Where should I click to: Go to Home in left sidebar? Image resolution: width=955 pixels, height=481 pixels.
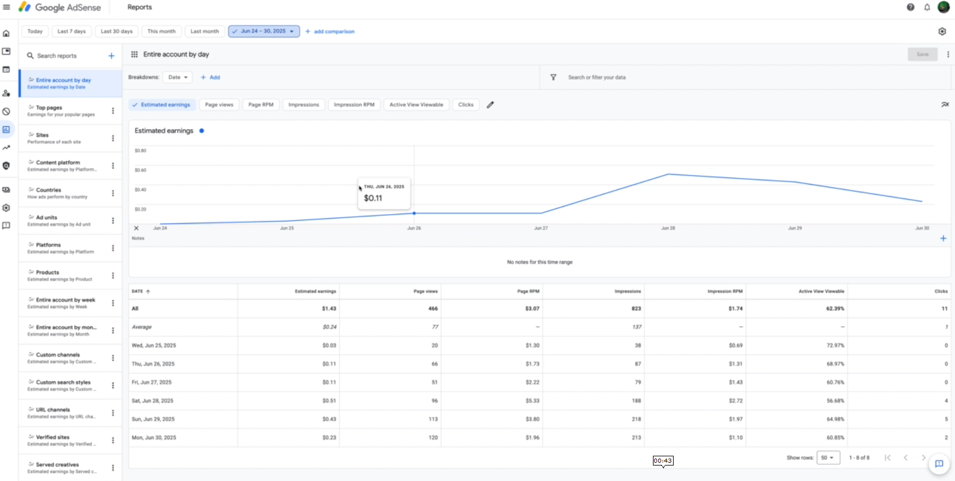click(x=6, y=33)
